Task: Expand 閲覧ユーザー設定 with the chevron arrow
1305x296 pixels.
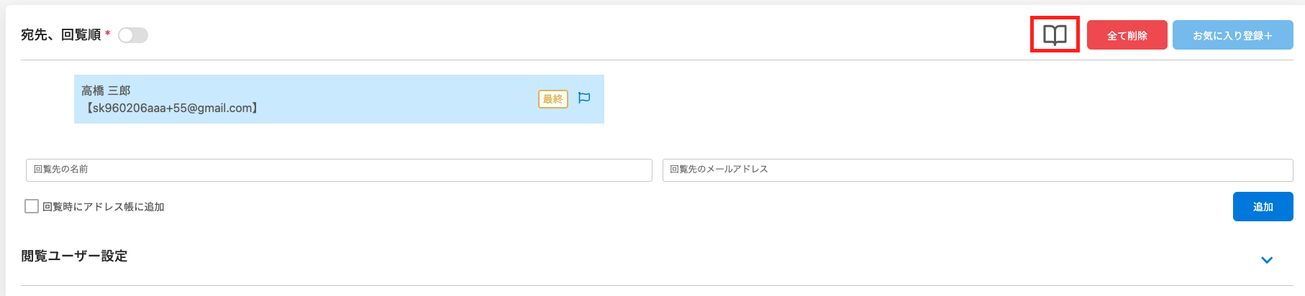Action: [x=1267, y=260]
